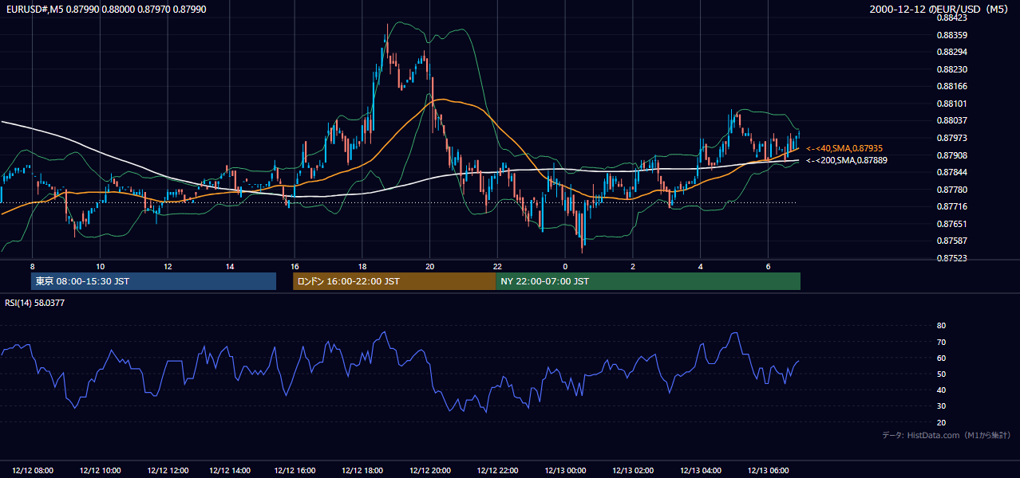1020x478 pixels.
Task: Click hour tick 16 under price chart
Action: (295, 266)
